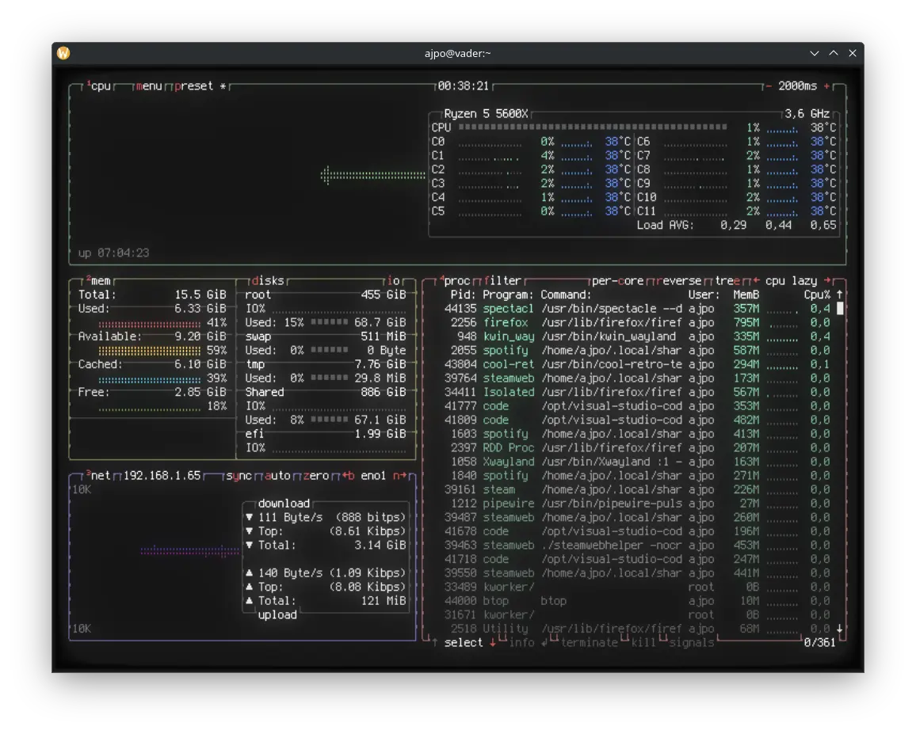Click signals in proc footer

pos(692,643)
